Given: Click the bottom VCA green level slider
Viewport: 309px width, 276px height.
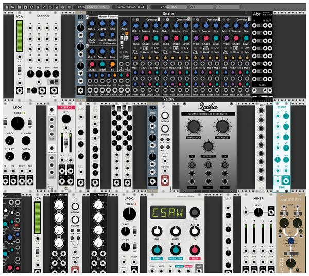Looking at the screenshot, I should coord(37,218).
